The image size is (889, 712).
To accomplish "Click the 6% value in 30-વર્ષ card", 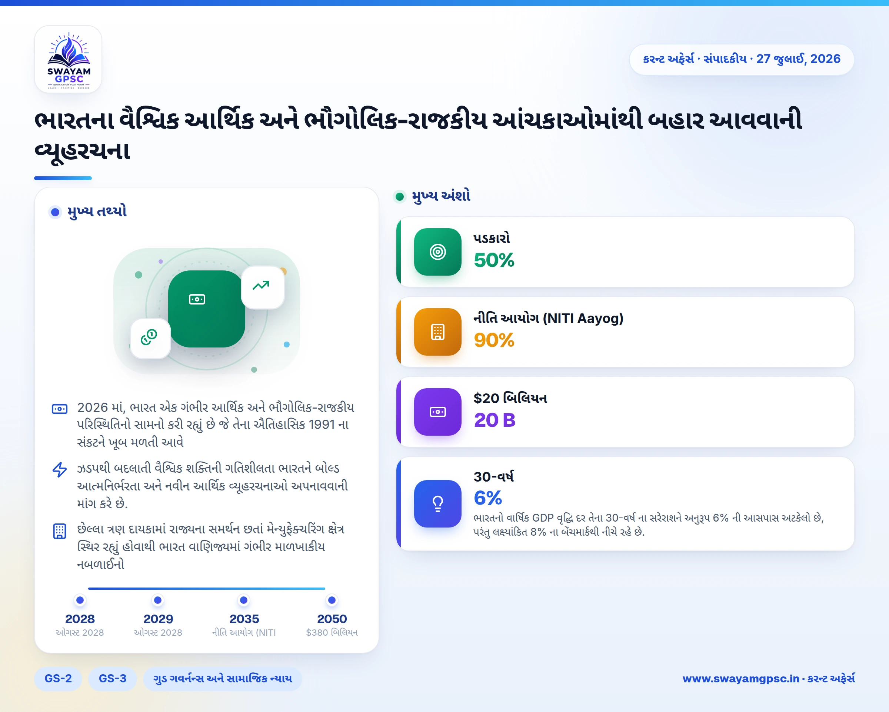I will 488,498.
